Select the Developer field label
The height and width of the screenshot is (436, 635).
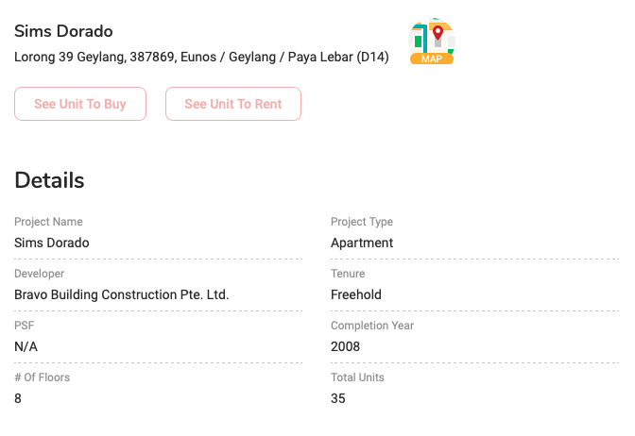point(40,274)
